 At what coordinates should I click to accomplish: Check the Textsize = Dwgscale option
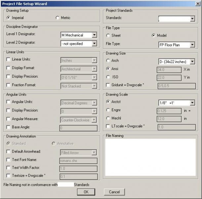point(8,175)
